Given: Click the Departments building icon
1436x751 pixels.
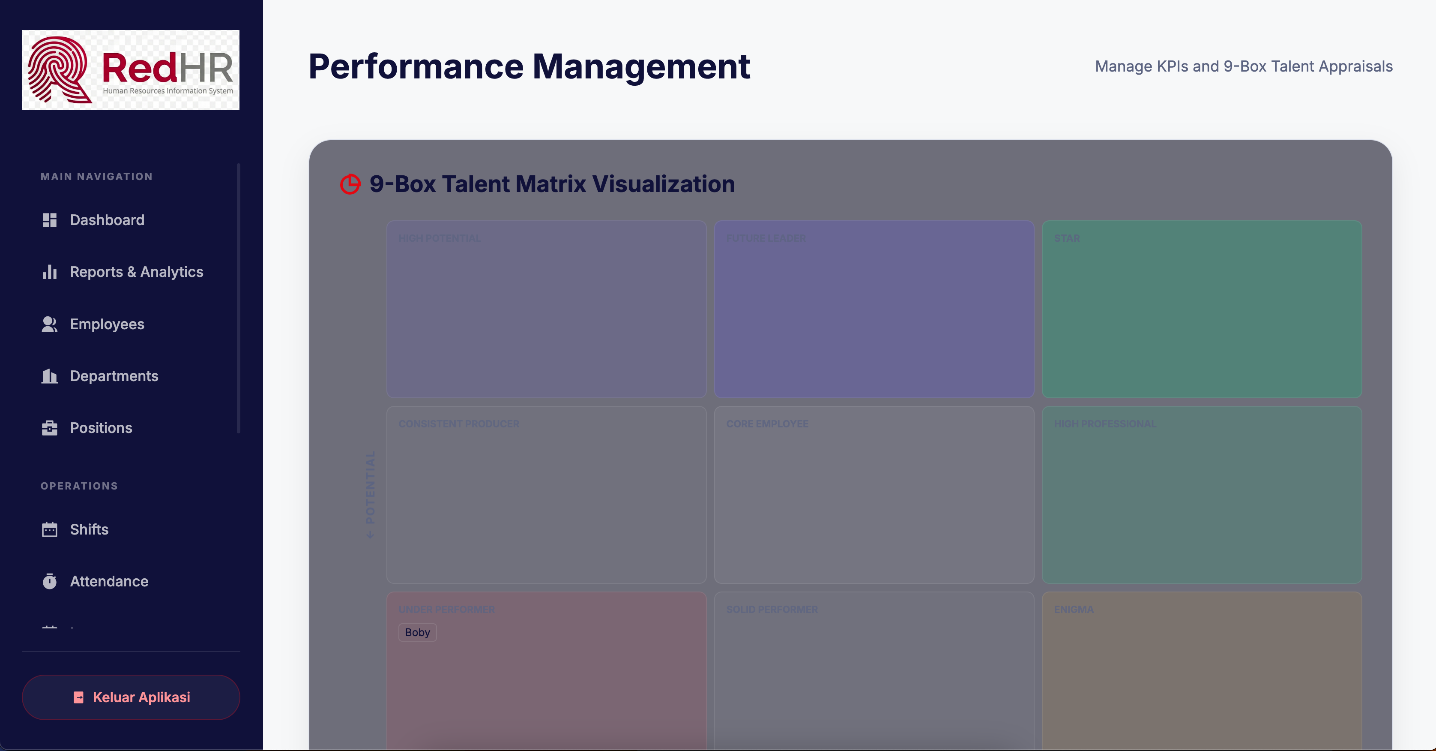Looking at the screenshot, I should 50,376.
